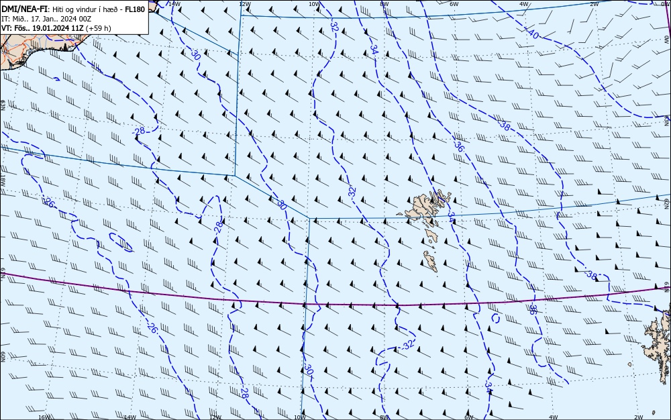Click the -40 isotherm contour label
Image resolution: width=671 pixels, height=420 pixels.
[532, 34]
